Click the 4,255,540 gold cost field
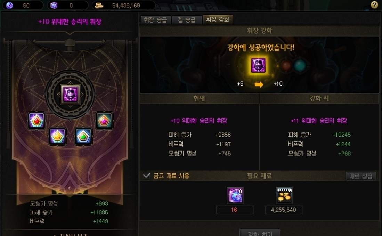Screen dimensions: 382x236 click(284, 210)
